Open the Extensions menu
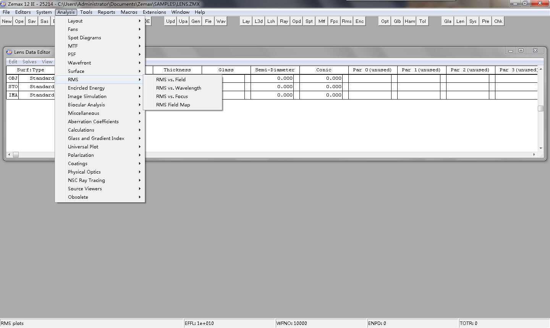 click(154, 12)
